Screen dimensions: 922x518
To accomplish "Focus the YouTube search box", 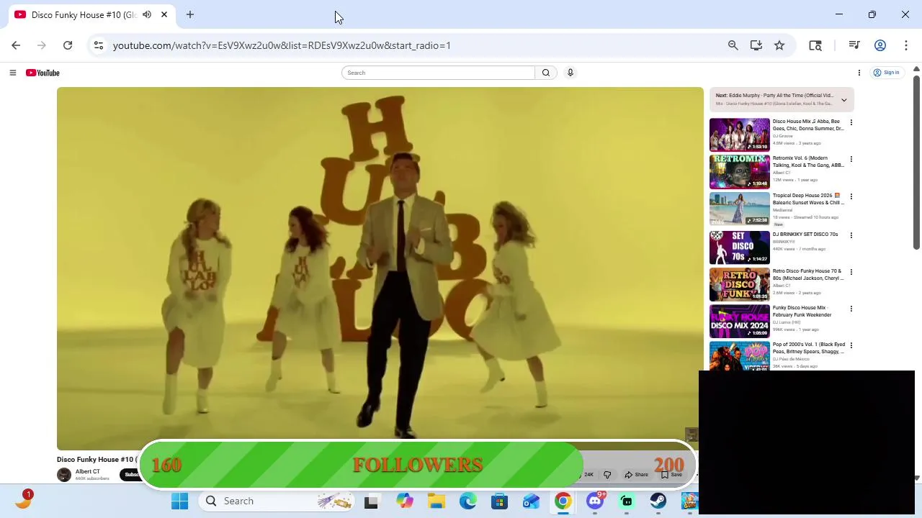I will (439, 73).
